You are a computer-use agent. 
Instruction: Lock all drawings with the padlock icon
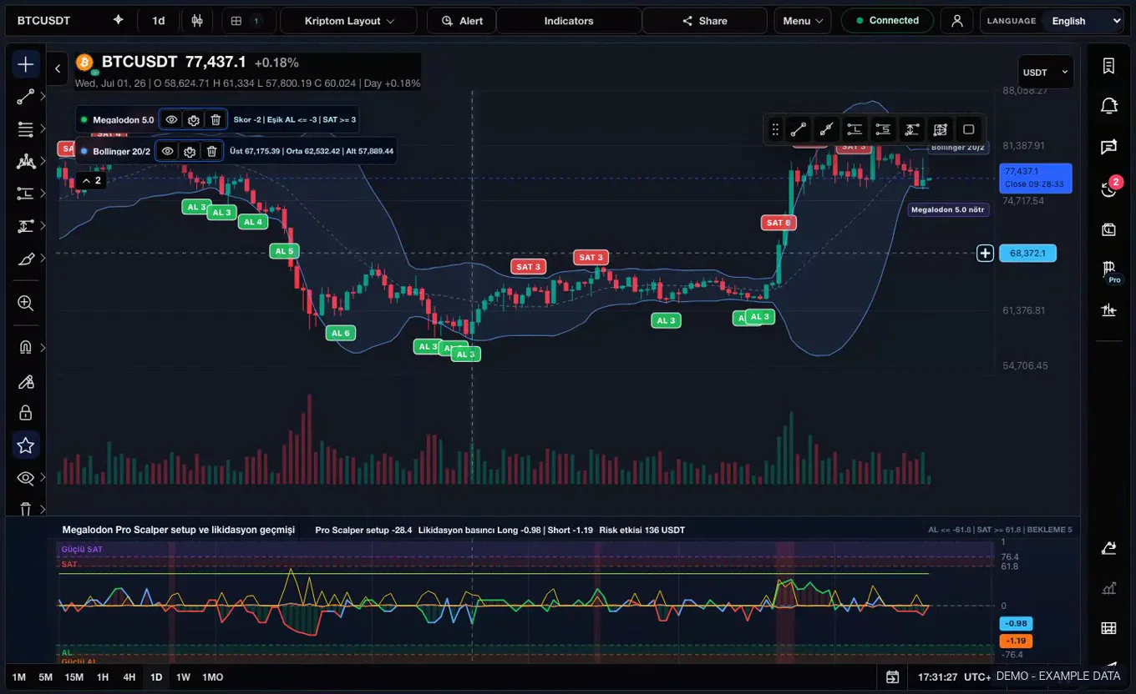26,413
